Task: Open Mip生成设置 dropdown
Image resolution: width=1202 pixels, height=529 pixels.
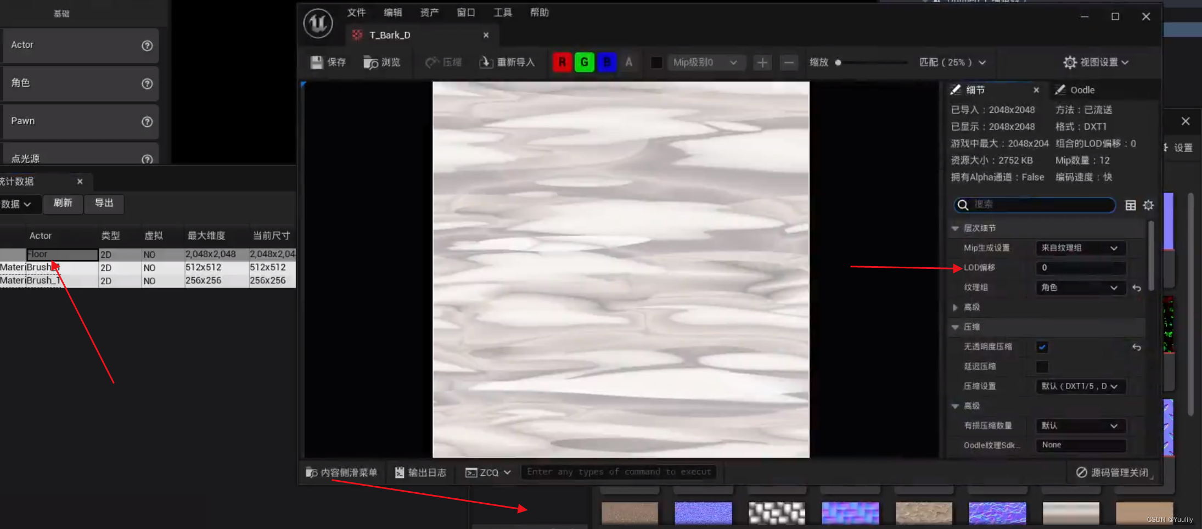Action: point(1081,248)
